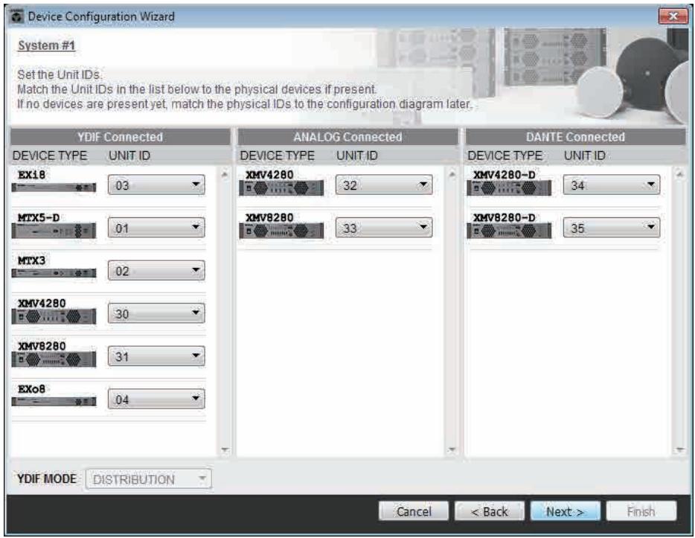Click the up arrow of DANTE list scrollbar
Viewport: 695px width, 538px height.
click(x=679, y=174)
